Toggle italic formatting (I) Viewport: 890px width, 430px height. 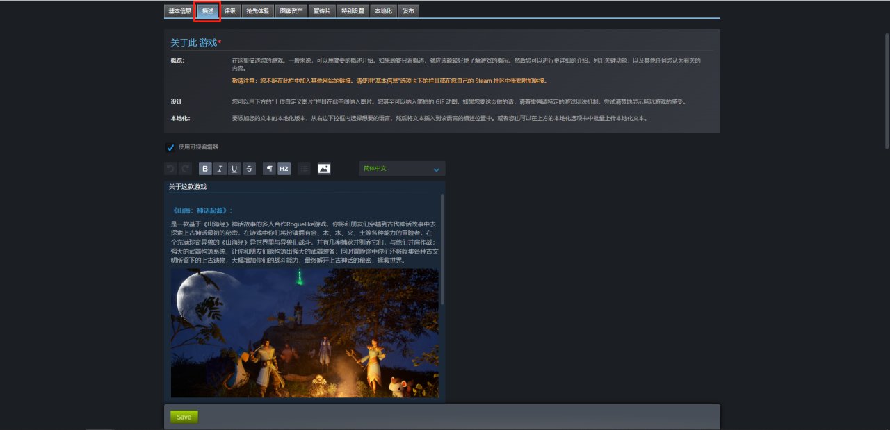[220, 169]
